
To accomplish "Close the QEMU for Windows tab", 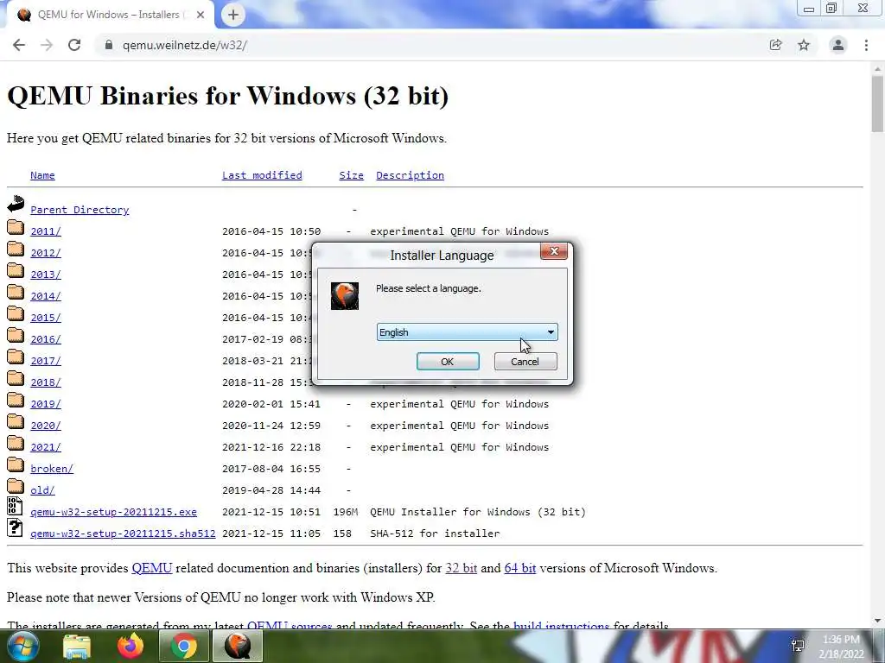I will [x=201, y=15].
